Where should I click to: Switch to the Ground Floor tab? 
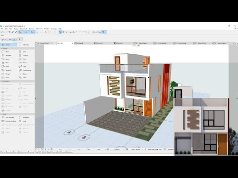(45, 44)
